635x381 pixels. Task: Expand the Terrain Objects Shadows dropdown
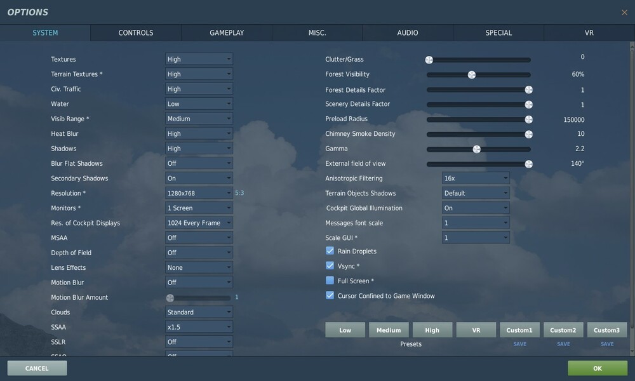pyautogui.click(x=476, y=193)
